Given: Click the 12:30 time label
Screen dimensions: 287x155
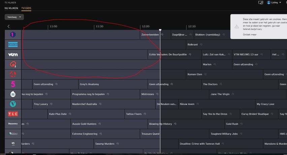Looking at the screenshot, I should (192, 26).
